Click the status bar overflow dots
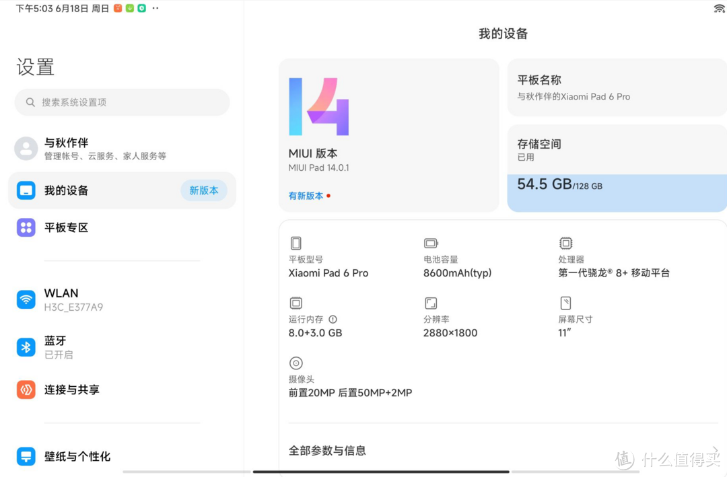This screenshot has width=727, height=477. pyautogui.click(x=155, y=8)
